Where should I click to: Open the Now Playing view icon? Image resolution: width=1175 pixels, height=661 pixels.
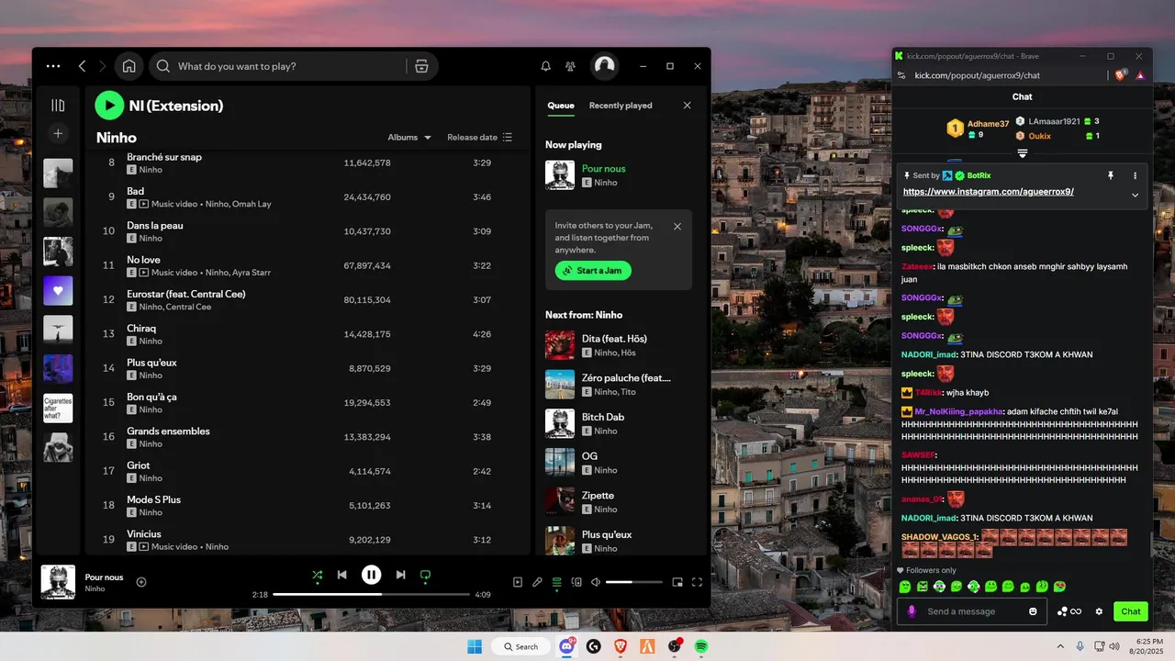pos(518,582)
